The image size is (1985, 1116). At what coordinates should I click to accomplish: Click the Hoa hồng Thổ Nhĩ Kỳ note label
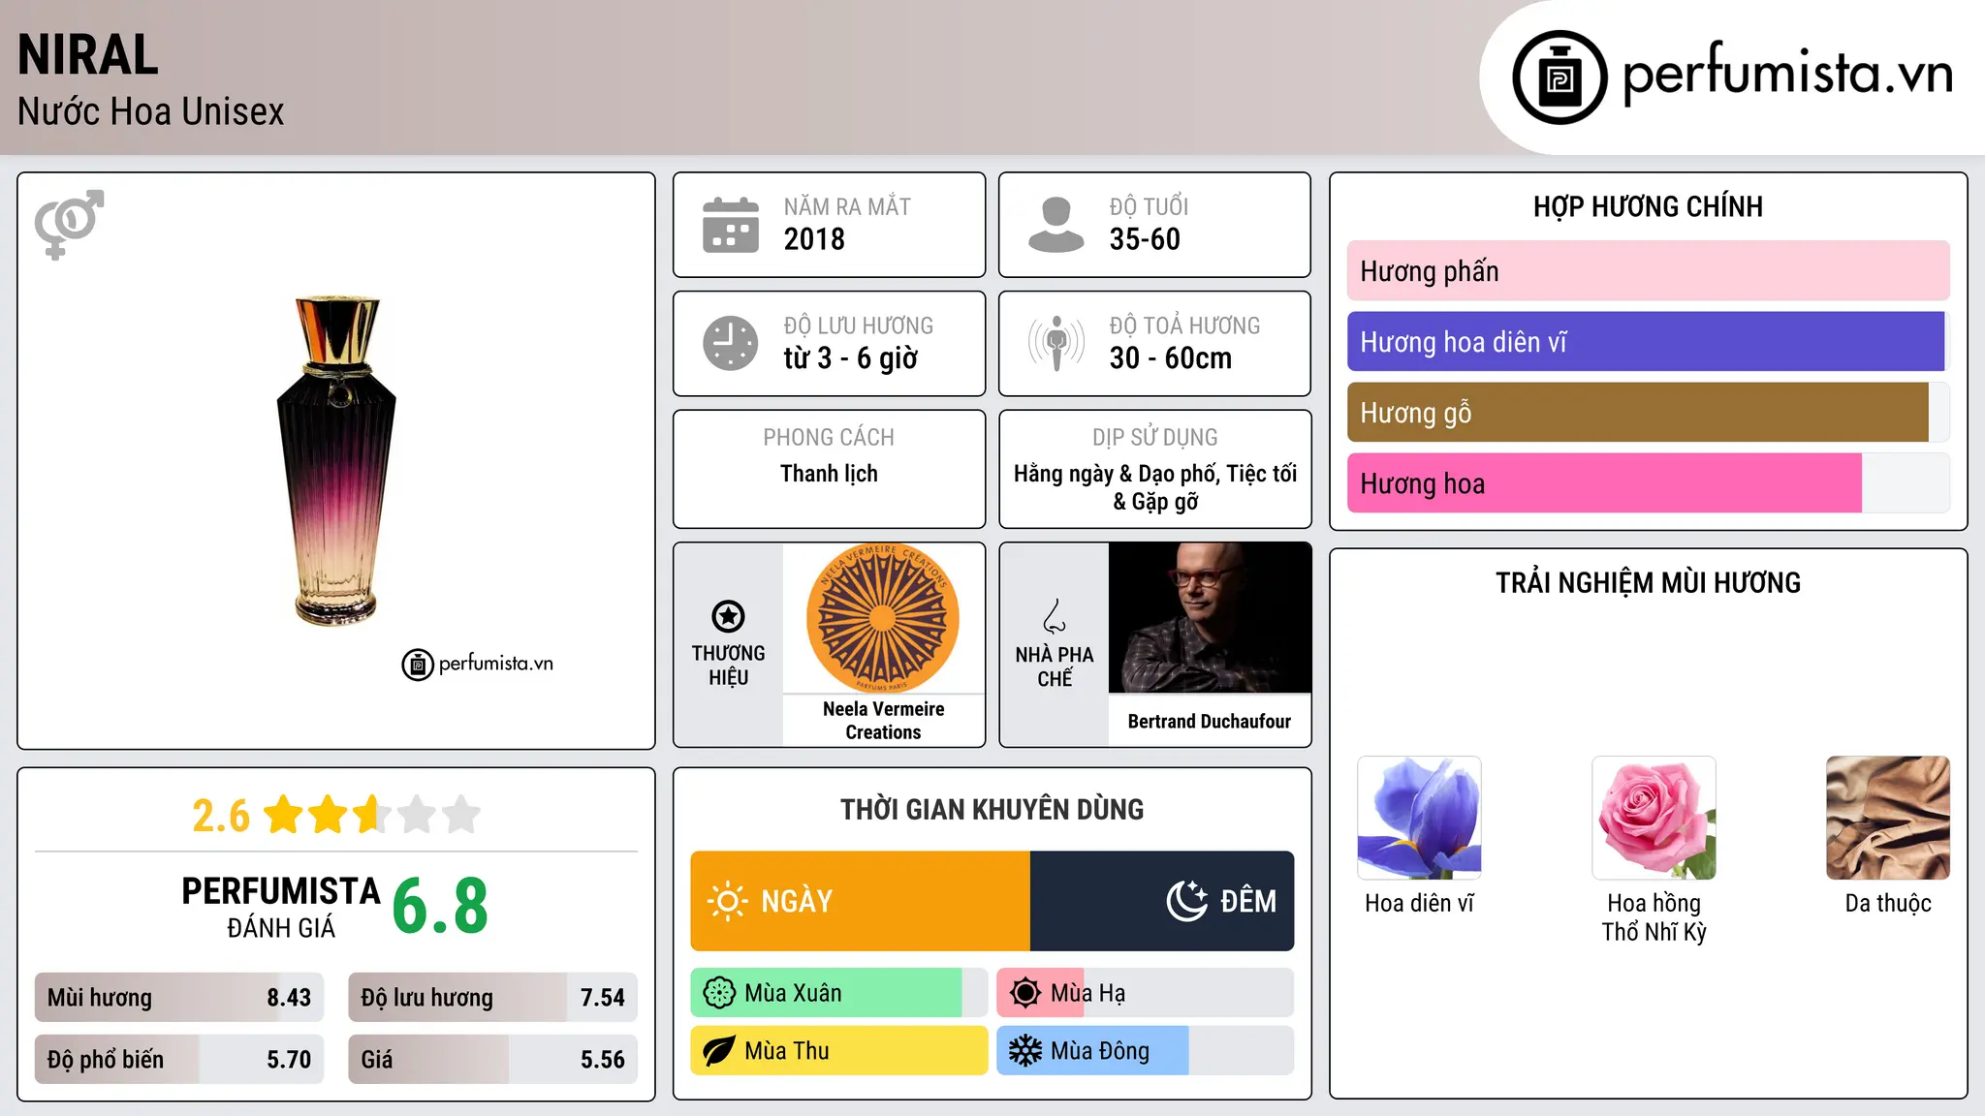[x=1654, y=917]
